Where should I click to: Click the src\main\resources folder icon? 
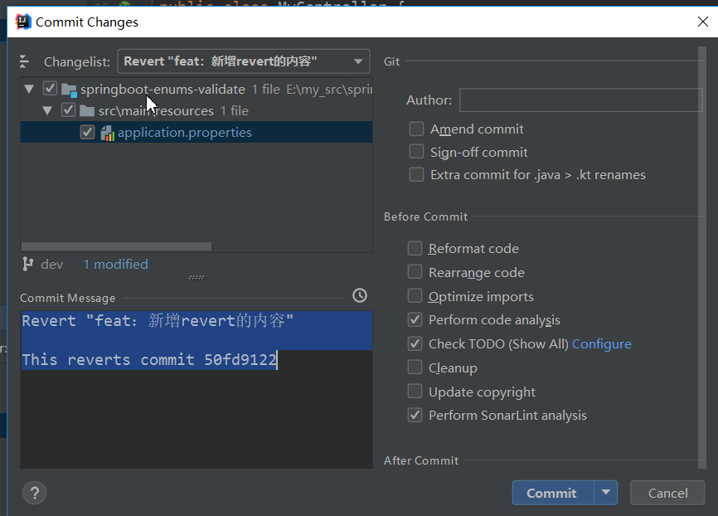[87, 111]
